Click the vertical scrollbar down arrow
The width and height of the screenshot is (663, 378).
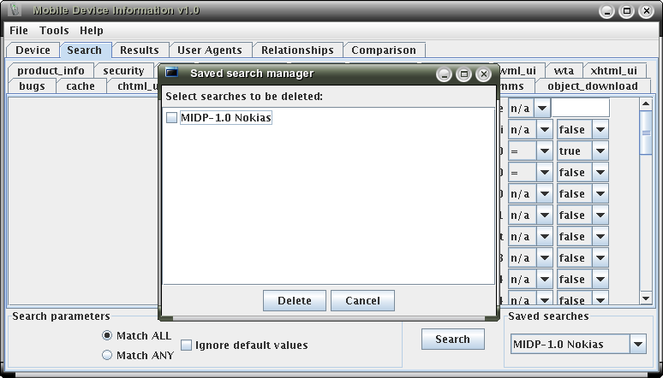647,298
